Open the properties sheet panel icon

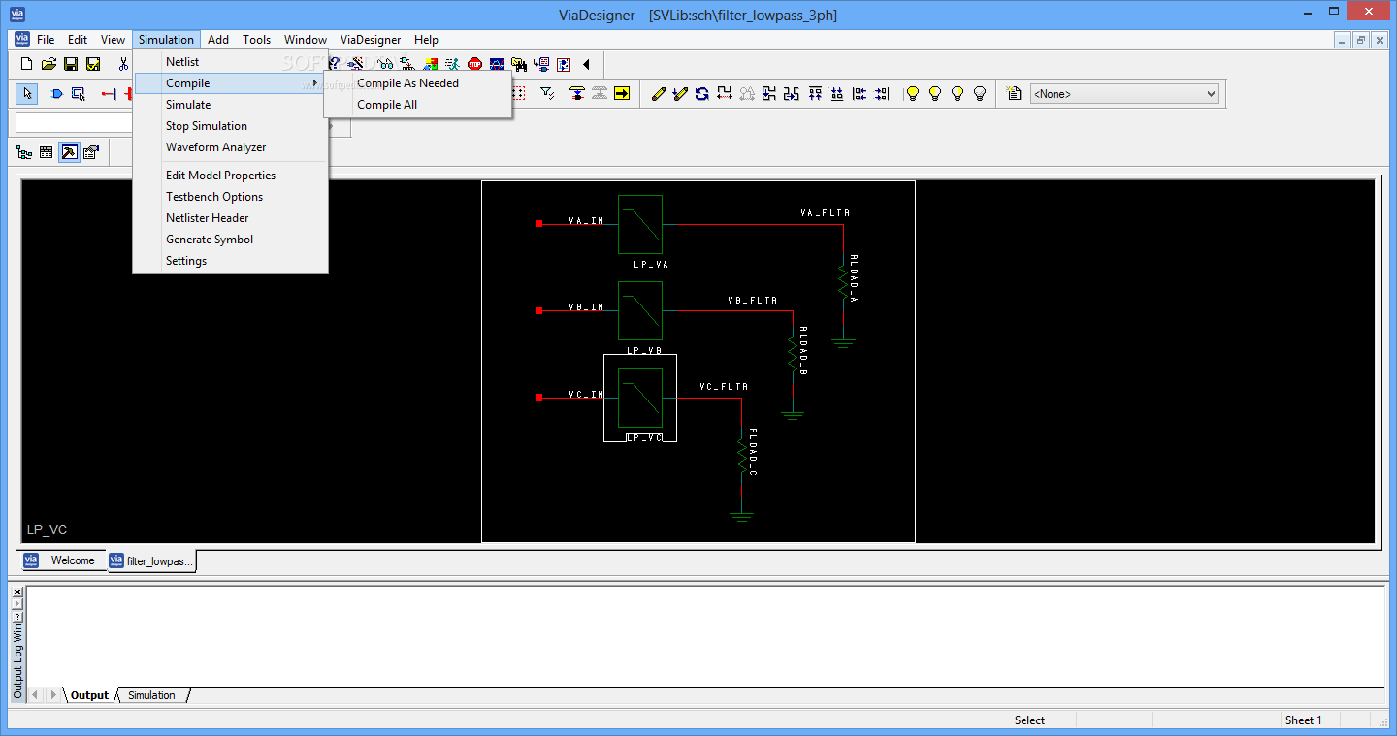pyautogui.click(x=91, y=152)
